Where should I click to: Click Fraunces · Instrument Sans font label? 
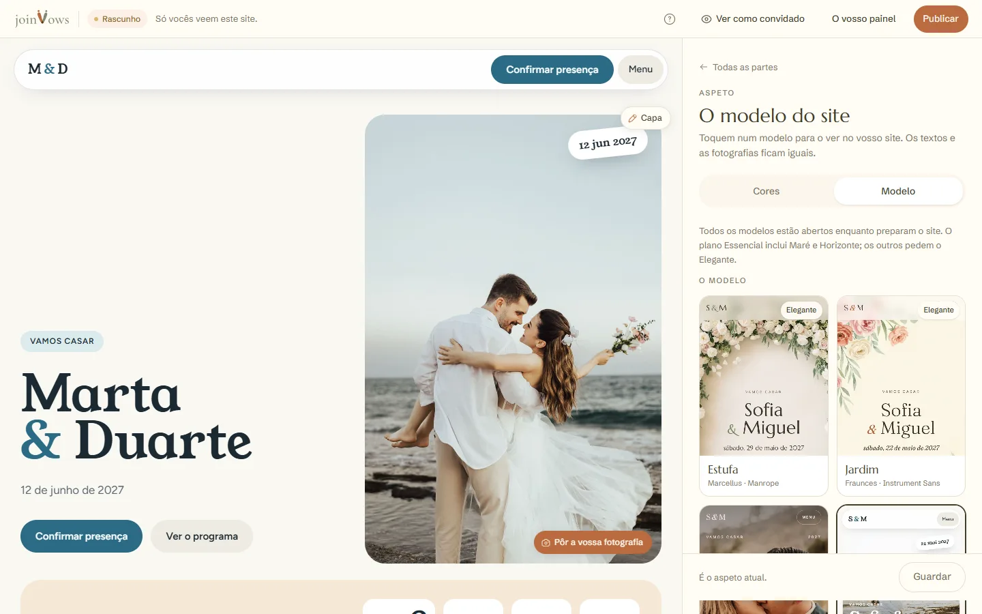coord(893,483)
